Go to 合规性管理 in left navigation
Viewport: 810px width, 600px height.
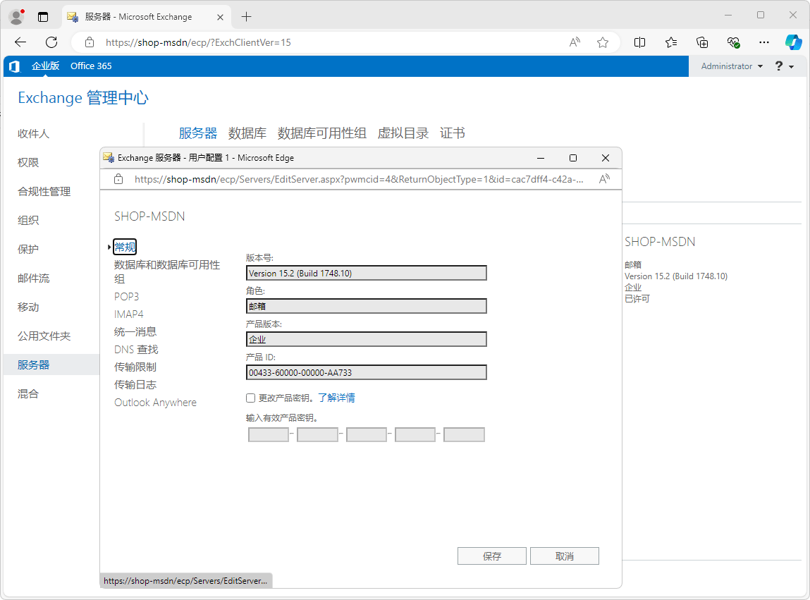point(44,192)
